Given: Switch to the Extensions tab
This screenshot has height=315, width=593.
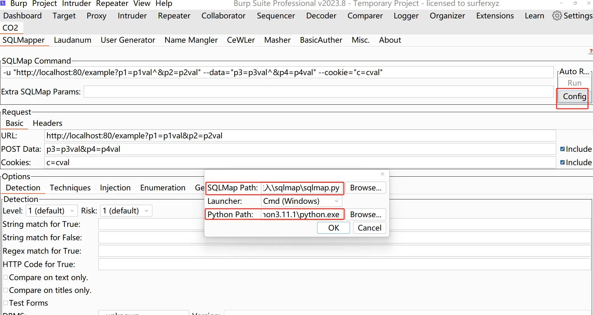Looking at the screenshot, I should [x=495, y=16].
